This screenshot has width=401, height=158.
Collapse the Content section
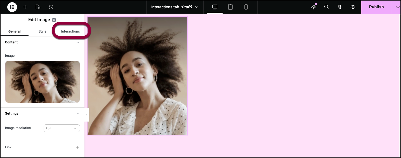[x=78, y=43]
